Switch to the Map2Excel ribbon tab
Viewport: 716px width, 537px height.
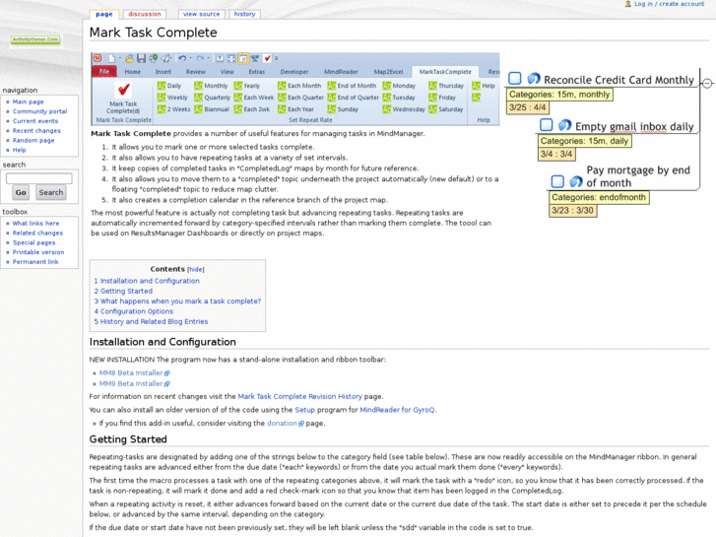coord(388,72)
